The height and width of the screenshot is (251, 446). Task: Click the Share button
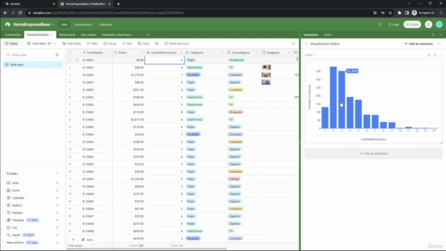(412, 24)
